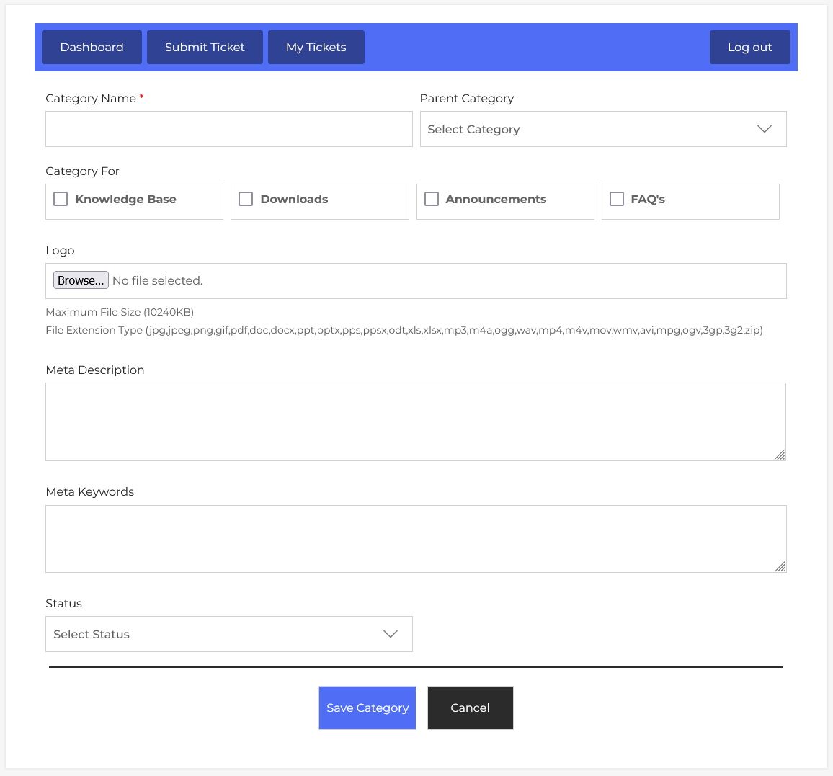Open the Dashboard page

click(x=92, y=48)
